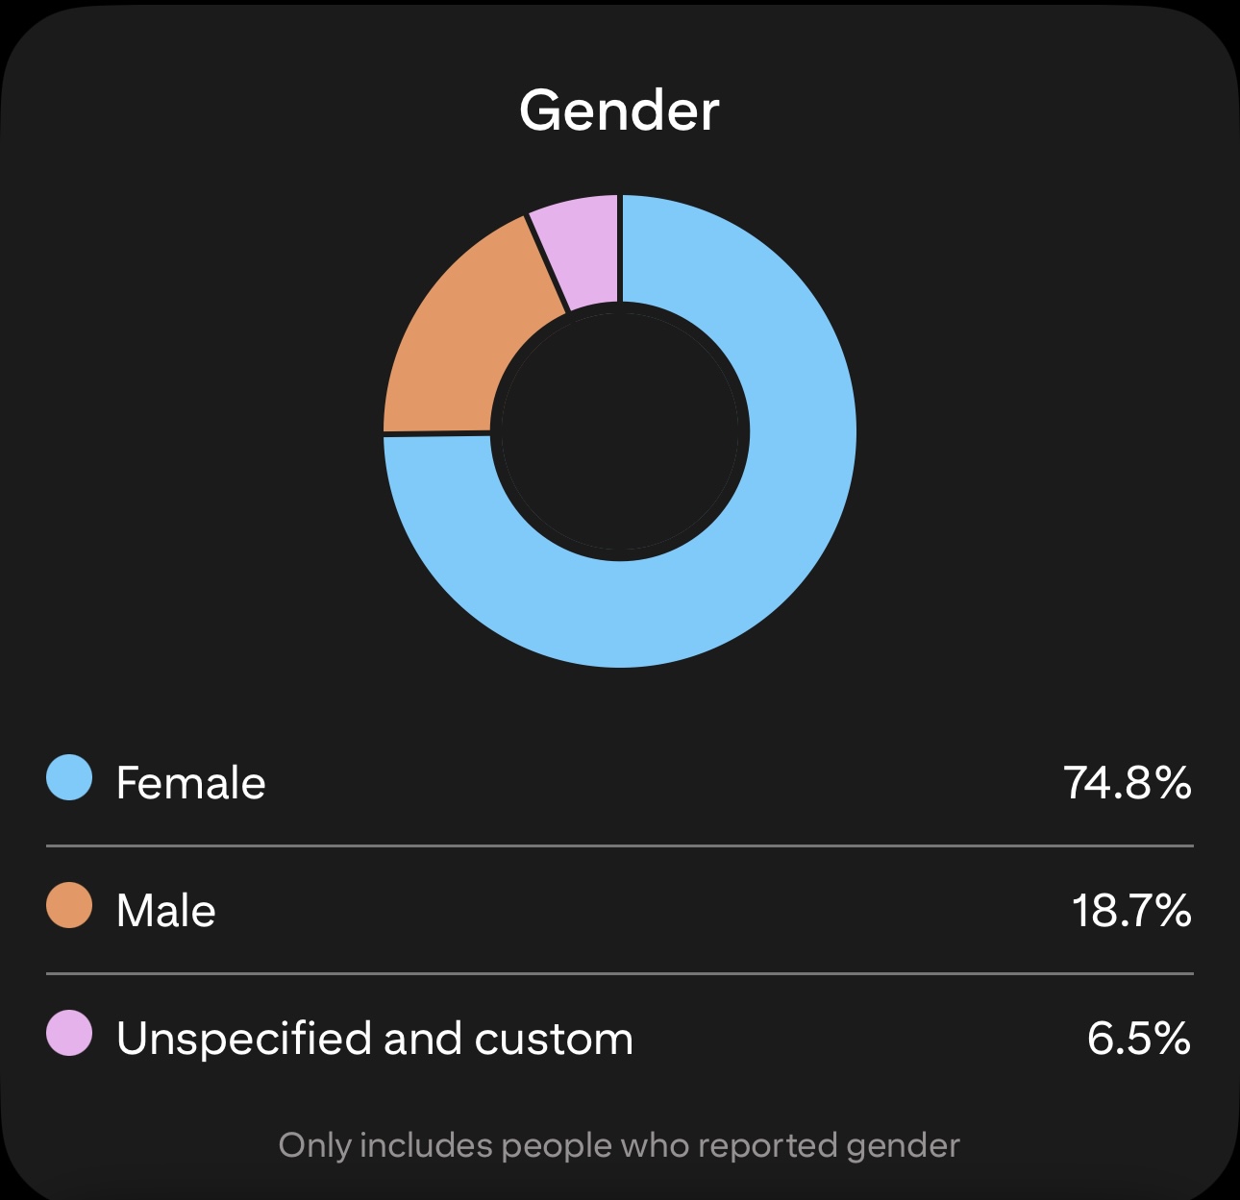1240x1200 pixels.
Task: Click the Male legend label
Action: [165, 911]
